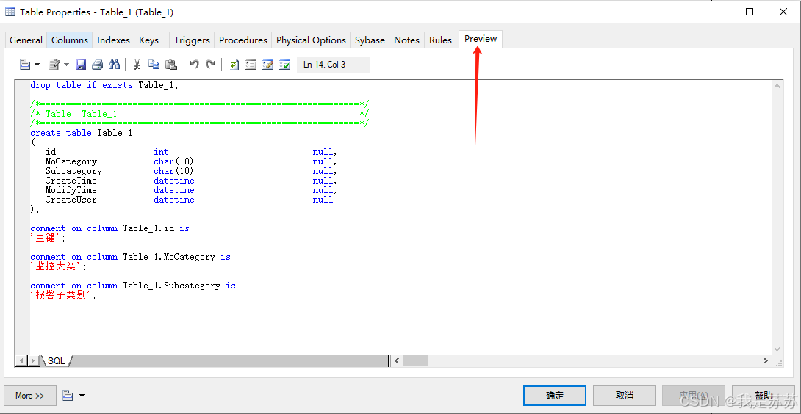Redo the last undone edit
Screen dimensions: 801x414
210,65
